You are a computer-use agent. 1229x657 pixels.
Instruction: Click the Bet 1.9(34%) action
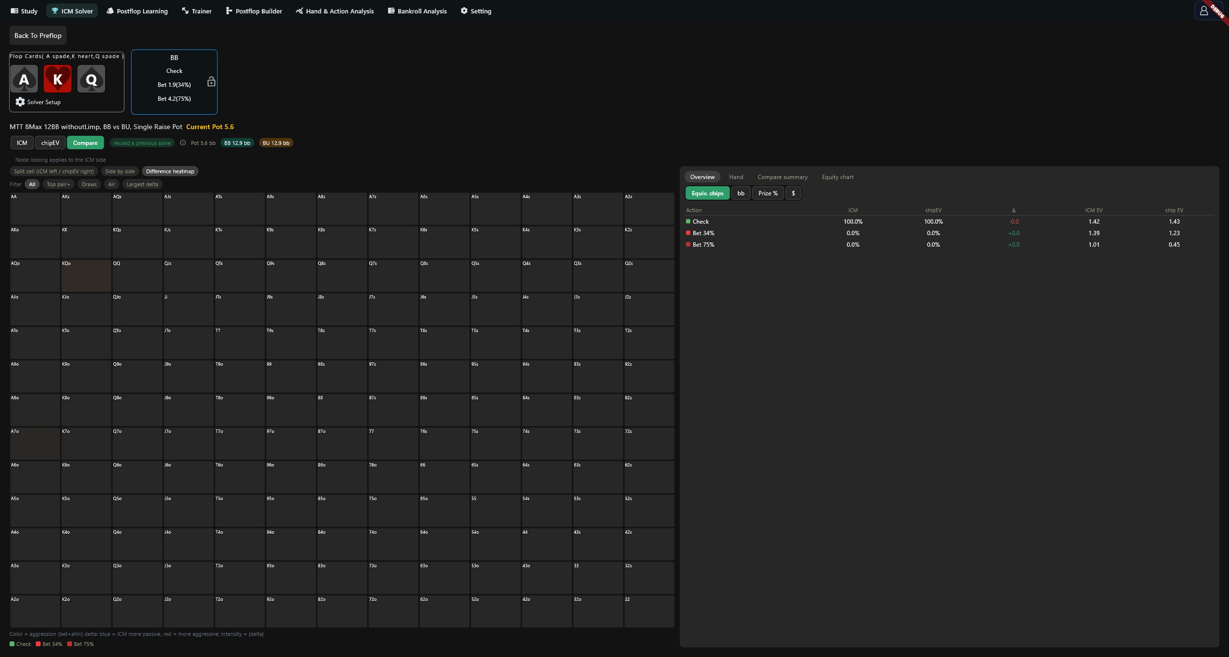(174, 84)
